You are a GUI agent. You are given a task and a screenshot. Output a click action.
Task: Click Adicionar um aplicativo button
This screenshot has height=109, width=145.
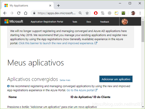(116, 79)
